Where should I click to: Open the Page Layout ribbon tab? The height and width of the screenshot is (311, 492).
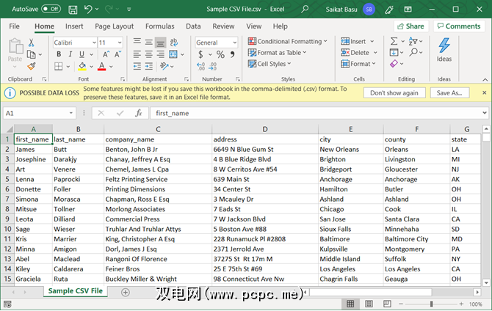[x=114, y=26]
